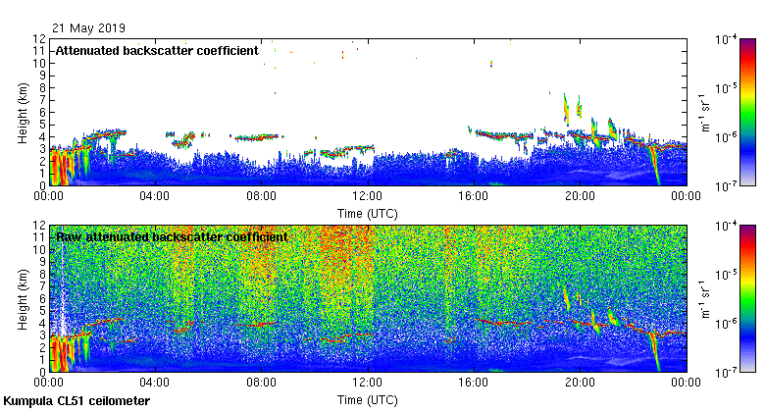The height and width of the screenshot is (412, 765).
Task: Click the red rain shaft near 00:00 in upper plot
Action: tap(60, 167)
